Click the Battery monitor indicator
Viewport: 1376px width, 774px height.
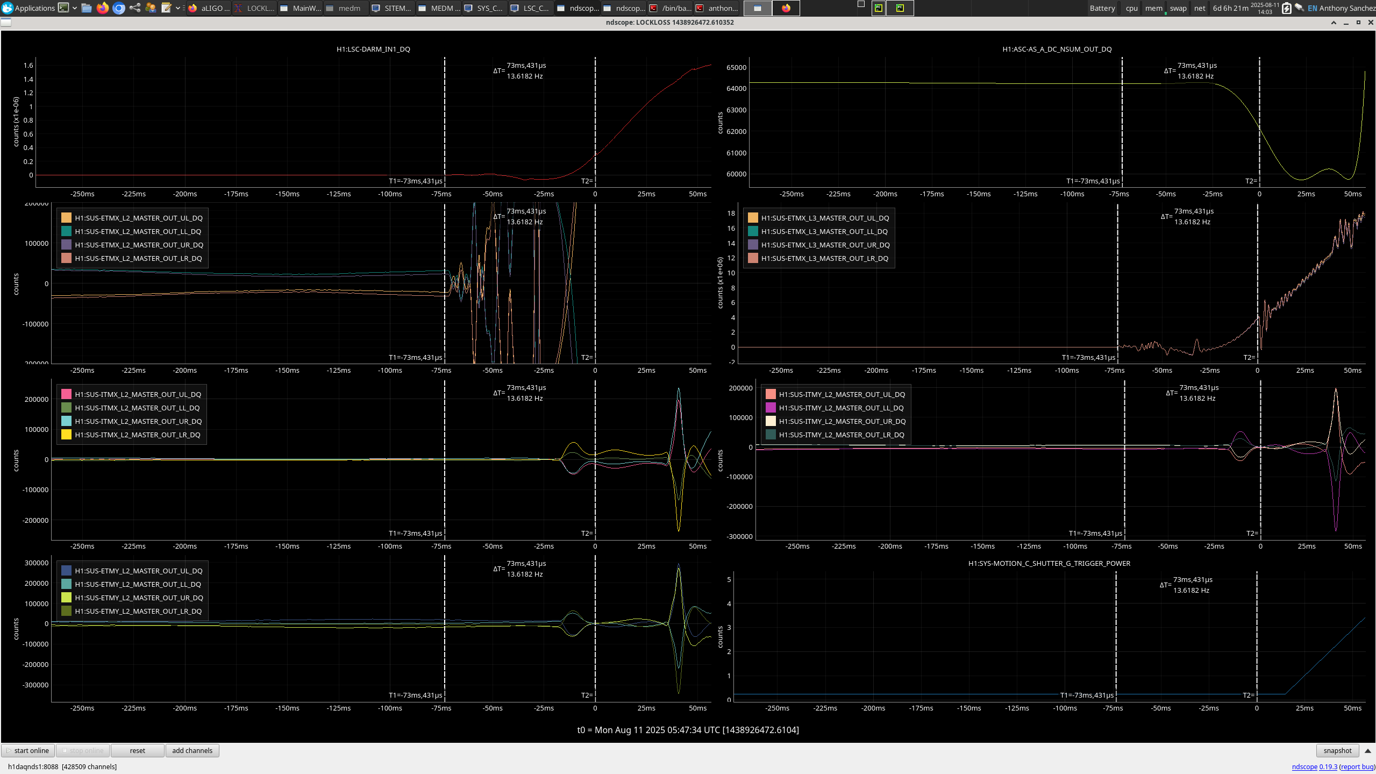point(1102,8)
